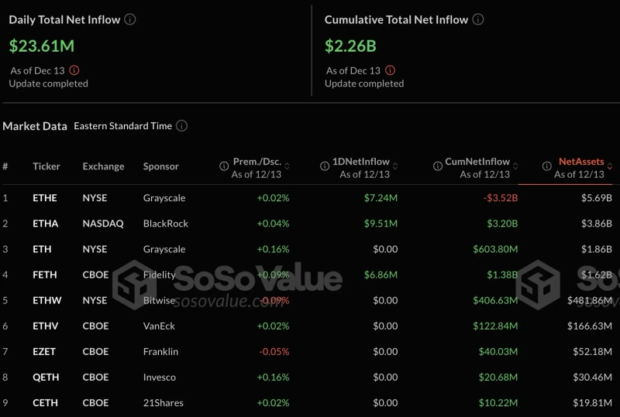
Task: Open the ETHE ticker row
Action: tap(44, 198)
